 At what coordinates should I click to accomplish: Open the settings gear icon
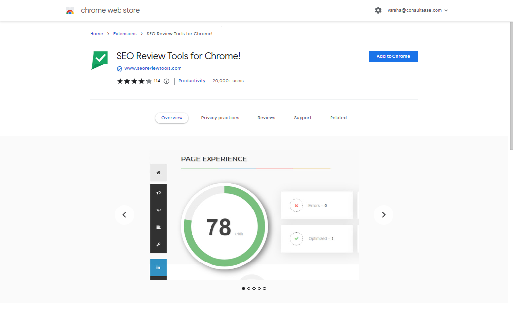point(378,10)
